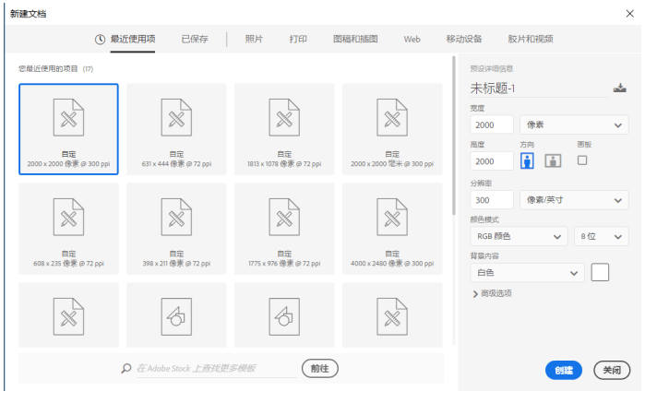Open the resolution unit 像素/英寸 dropdown
Screen dimensions: 645x403
pyautogui.click(x=574, y=200)
